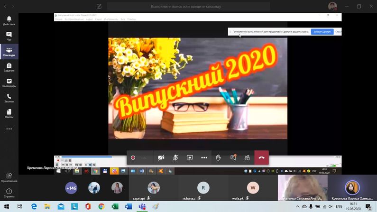Open the Assignments (Задания) section
This screenshot has width=377, height=212.
9,67
